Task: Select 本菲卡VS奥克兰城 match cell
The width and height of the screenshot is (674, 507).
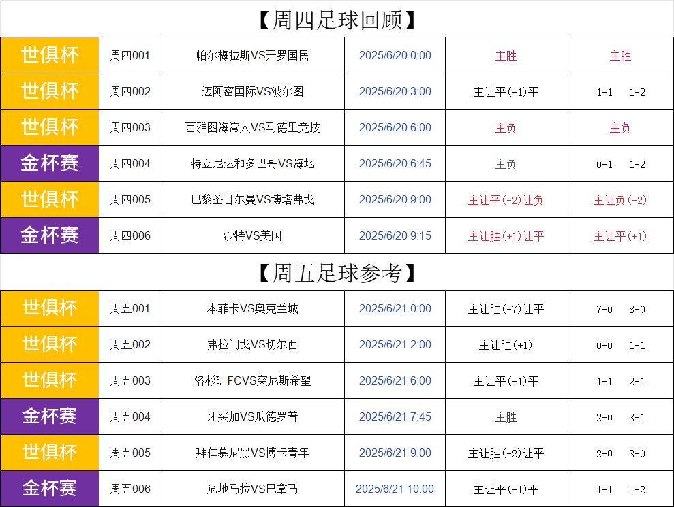Action: tap(253, 309)
